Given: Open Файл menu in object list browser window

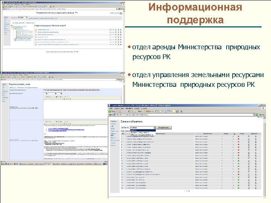Looking at the screenshot, I should (111, 108).
